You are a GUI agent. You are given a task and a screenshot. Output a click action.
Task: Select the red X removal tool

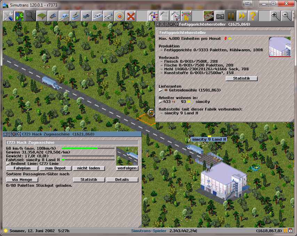(131, 16)
